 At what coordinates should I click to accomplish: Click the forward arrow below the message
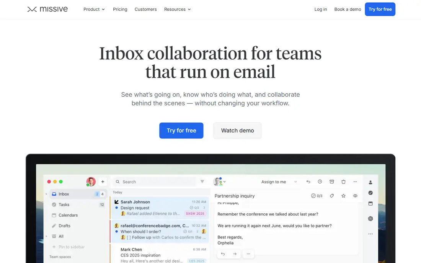[235, 253]
